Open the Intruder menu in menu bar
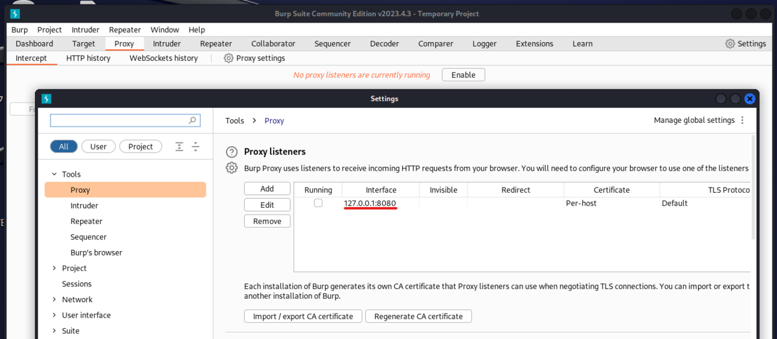This screenshot has width=777, height=339. click(85, 30)
